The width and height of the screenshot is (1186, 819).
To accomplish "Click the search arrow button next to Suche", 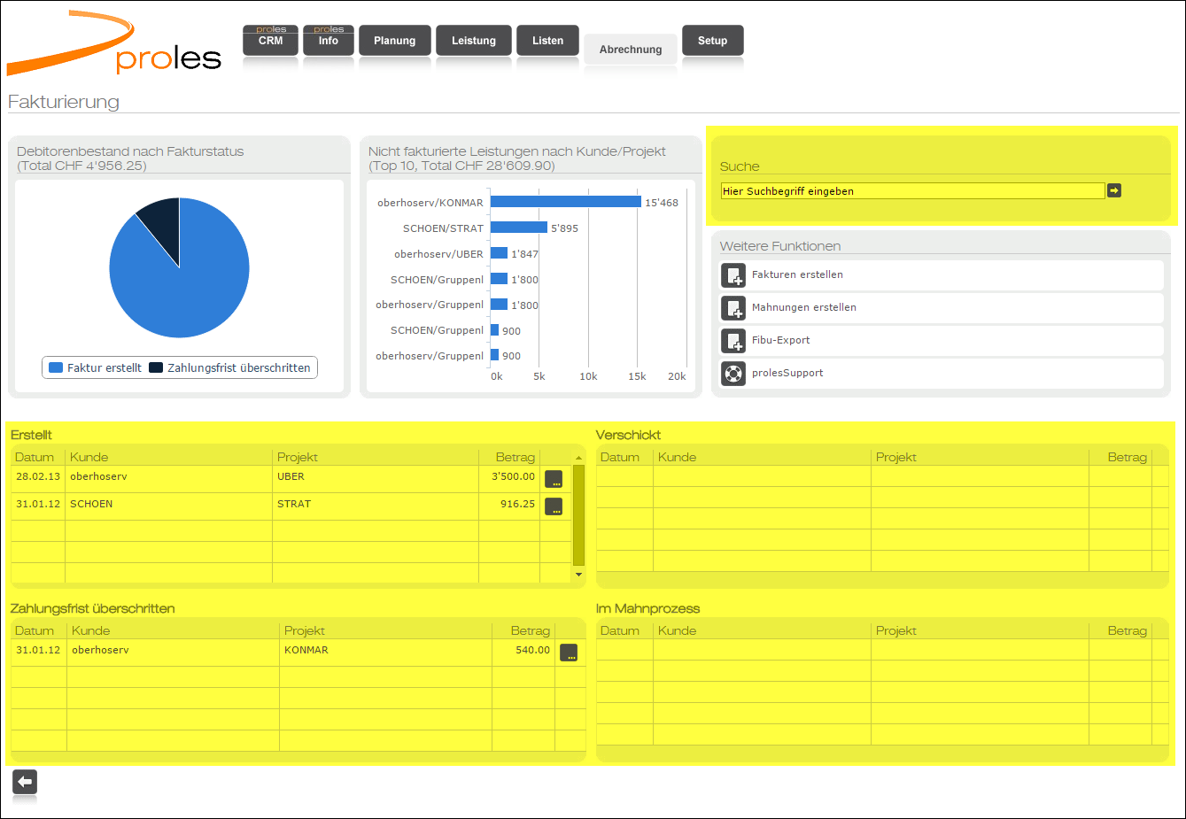I will [1114, 190].
